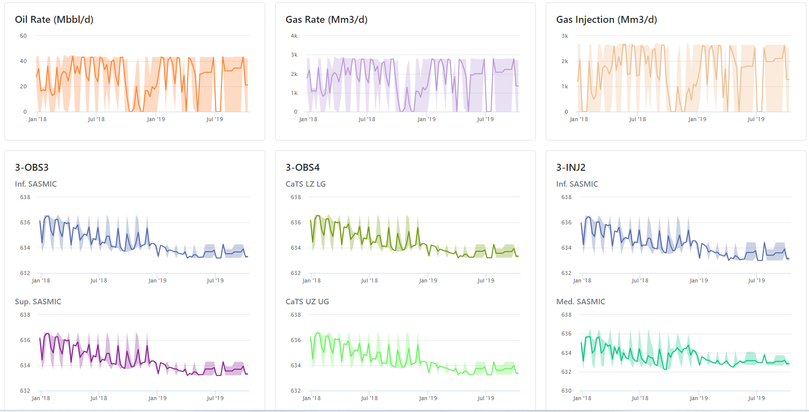Click Jan '19 on the Gas Rate axis
The height and width of the screenshot is (412, 809).
pos(427,119)
